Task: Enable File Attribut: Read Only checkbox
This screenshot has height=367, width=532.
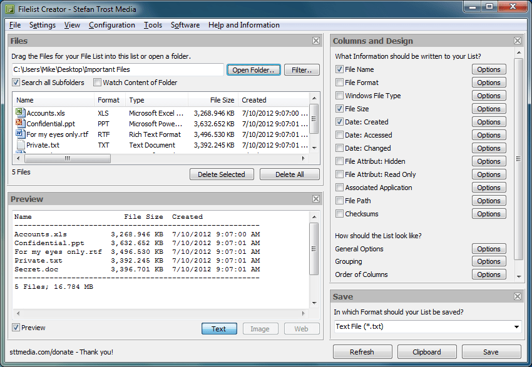Action: click(x=339, y=174)
